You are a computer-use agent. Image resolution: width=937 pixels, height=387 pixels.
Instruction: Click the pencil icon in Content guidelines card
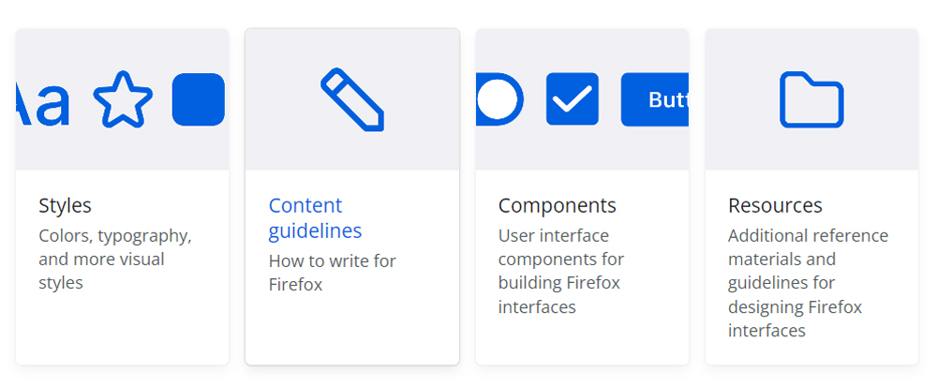352,99
